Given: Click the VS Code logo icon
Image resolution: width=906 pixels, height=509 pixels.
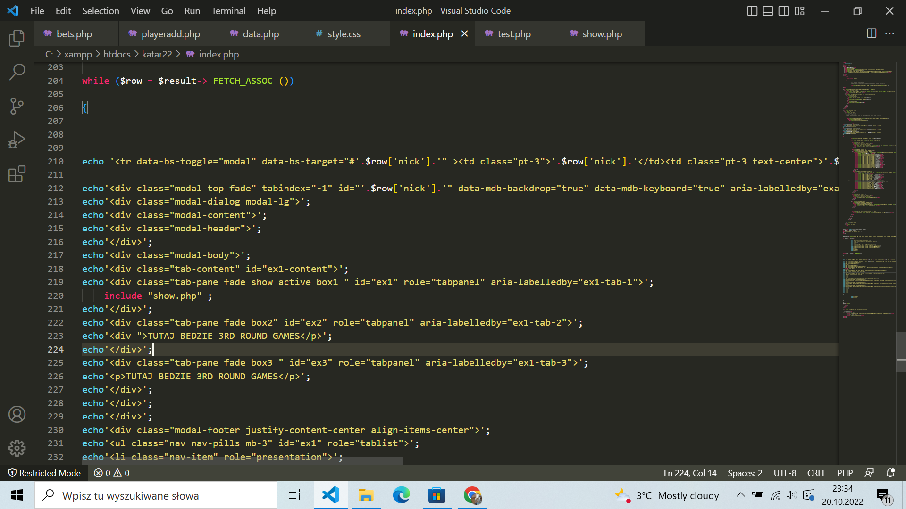Looking at the screenshot, I should 13,10.
